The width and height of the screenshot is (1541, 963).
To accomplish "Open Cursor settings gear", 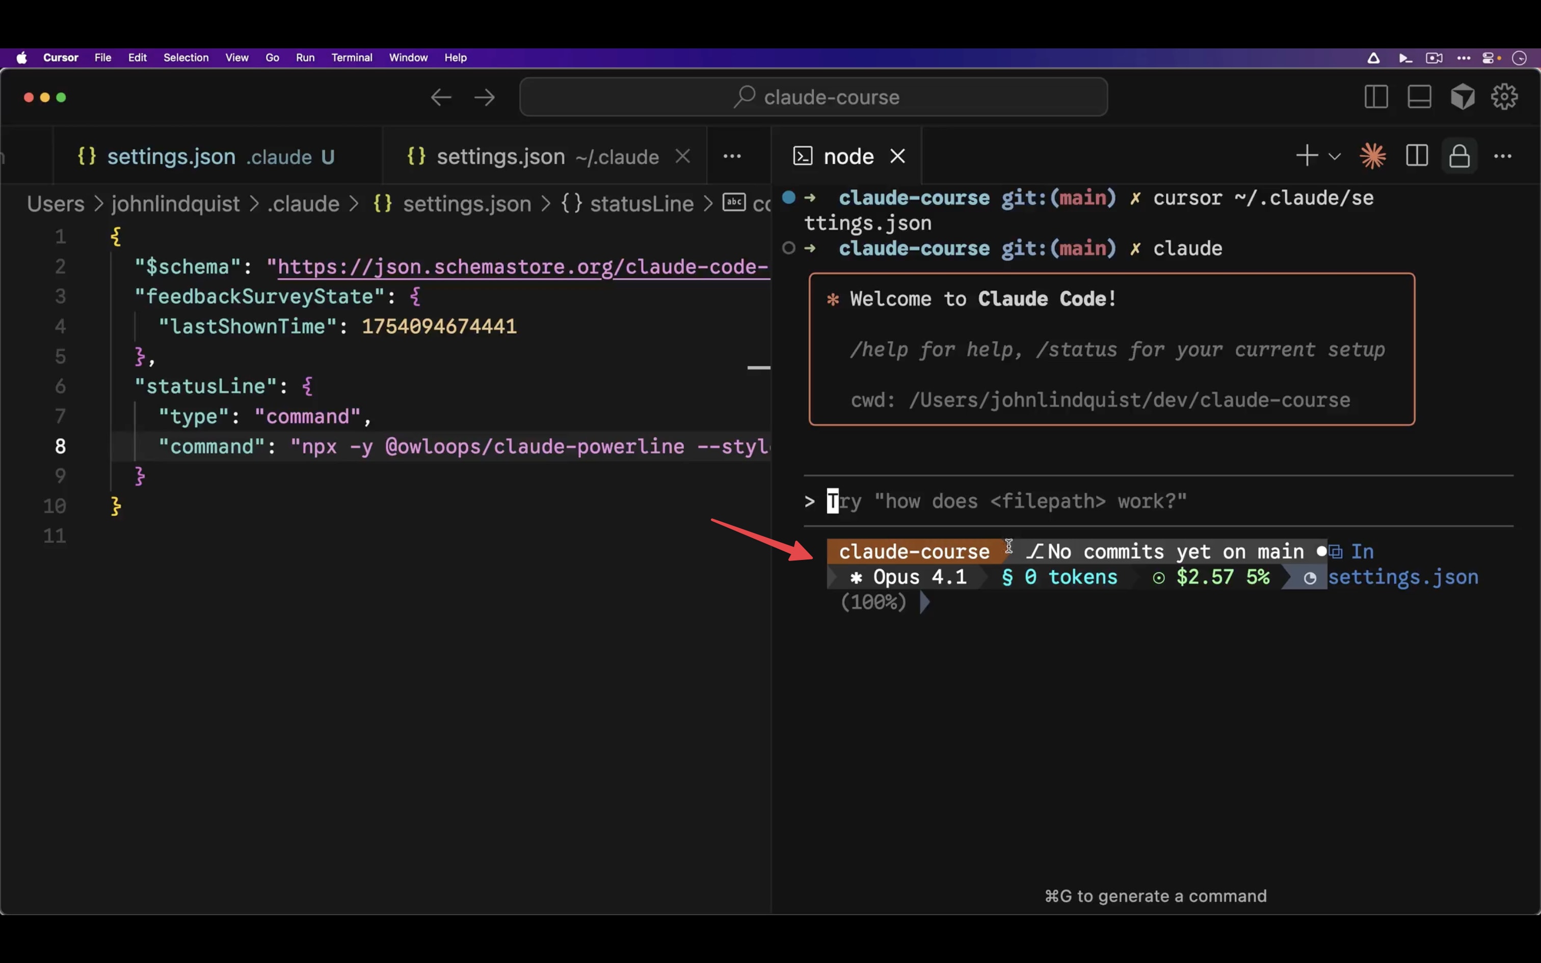I will [x=1505, y=97].
